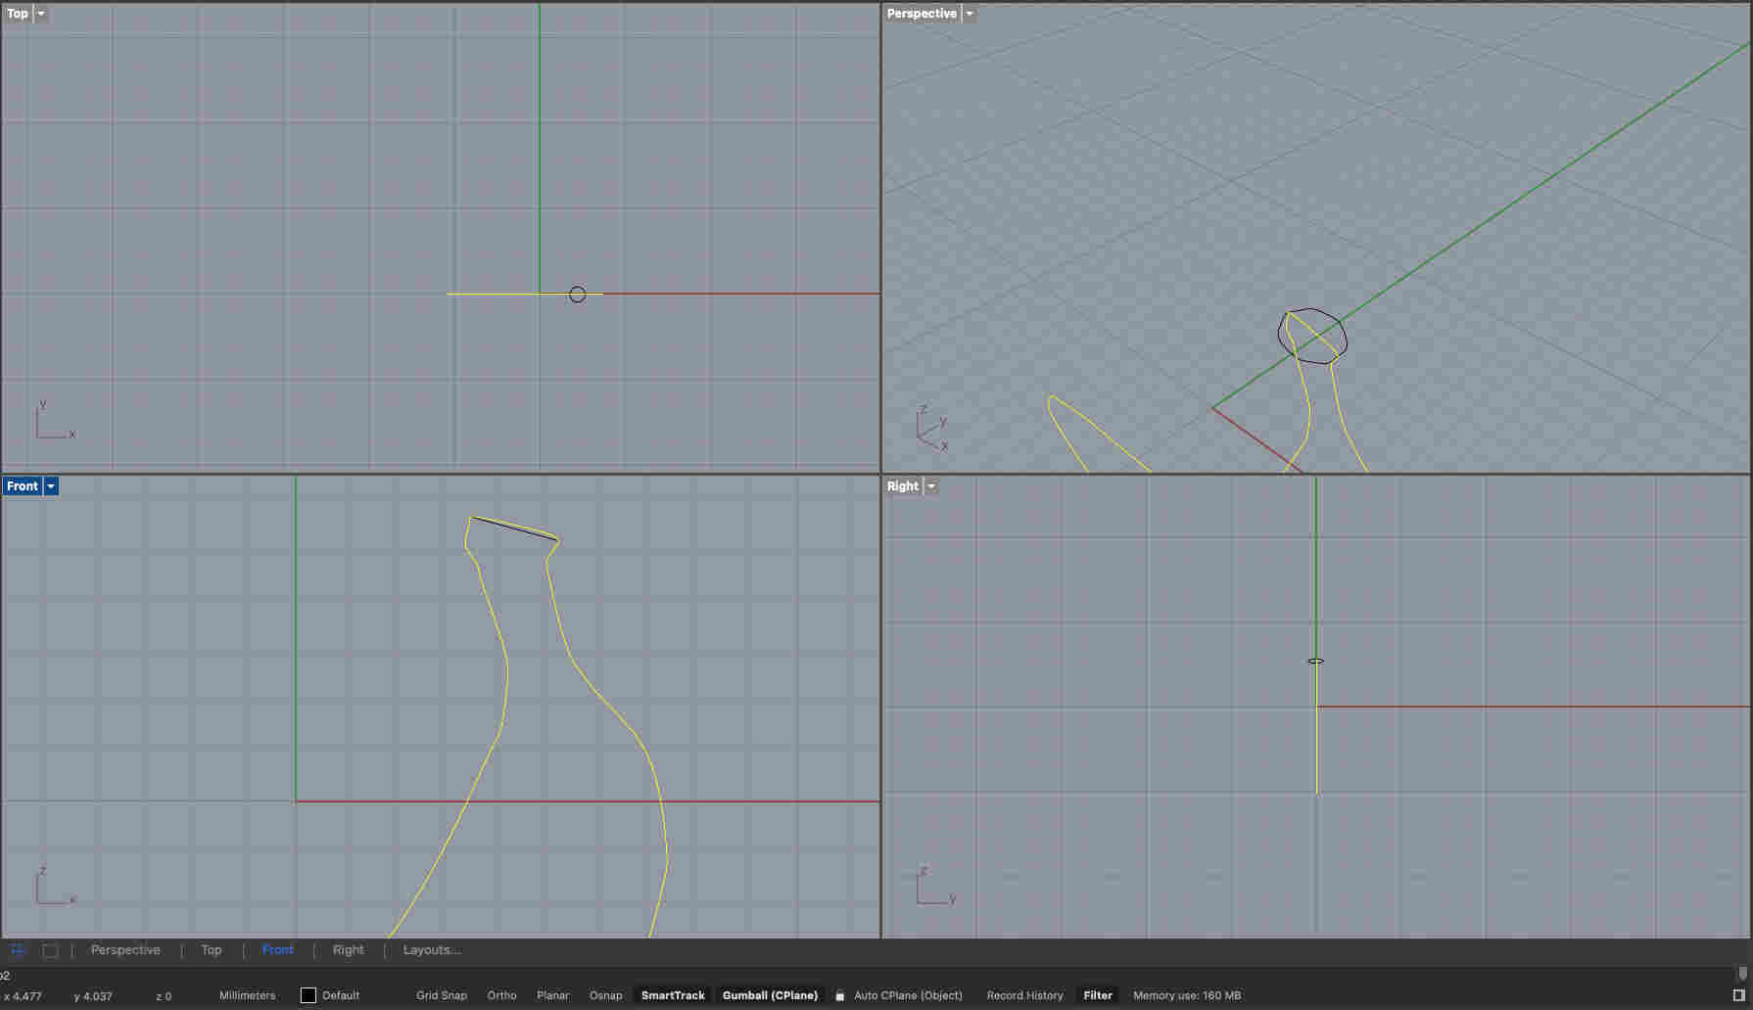
Task: Open the Layouts... tab
Action: pos(432,950)
